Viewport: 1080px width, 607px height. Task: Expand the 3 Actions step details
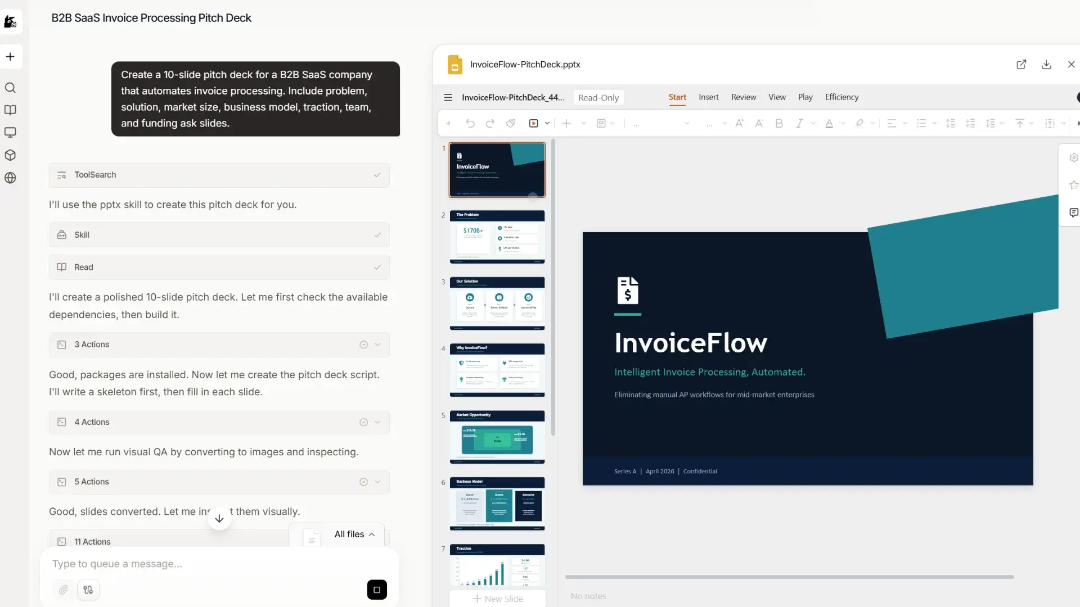pos(378,345)
